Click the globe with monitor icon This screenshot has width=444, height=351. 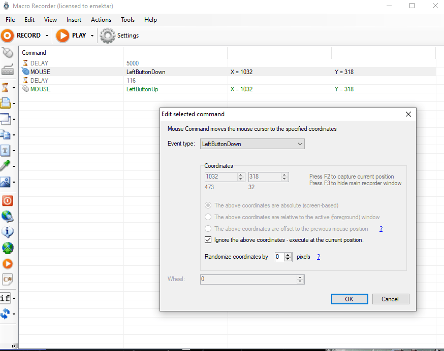8,217
